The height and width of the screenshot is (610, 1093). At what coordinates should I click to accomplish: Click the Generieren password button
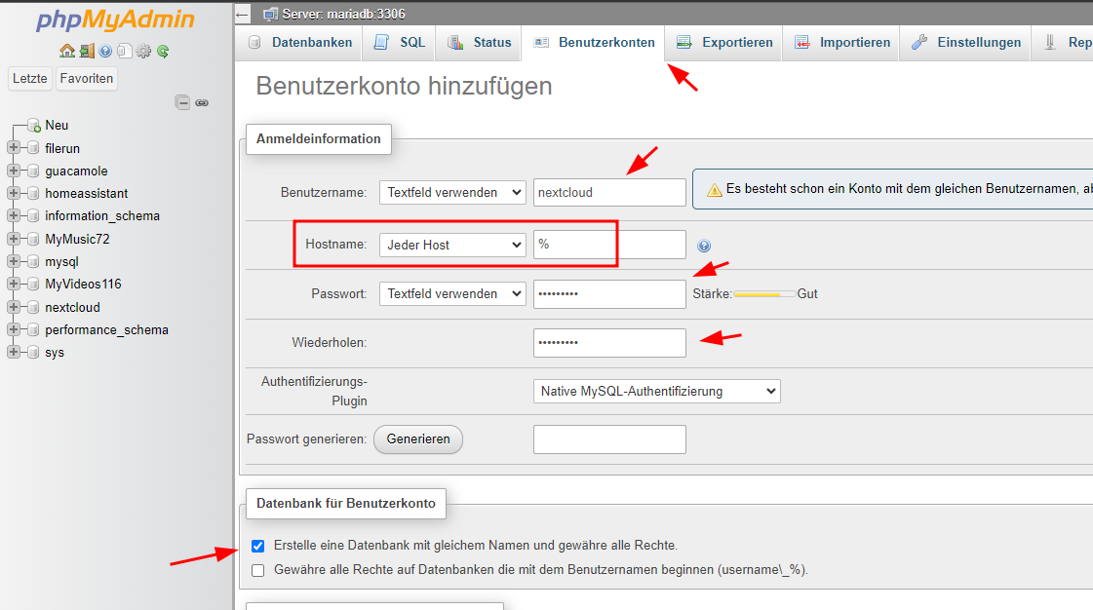point(418,439)
